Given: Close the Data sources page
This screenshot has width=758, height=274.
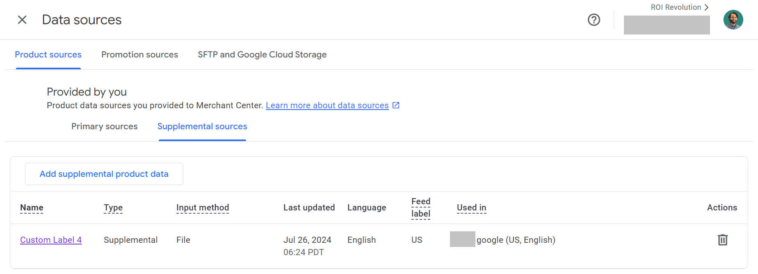Looking at the screenshot, I should click(22, 20).
